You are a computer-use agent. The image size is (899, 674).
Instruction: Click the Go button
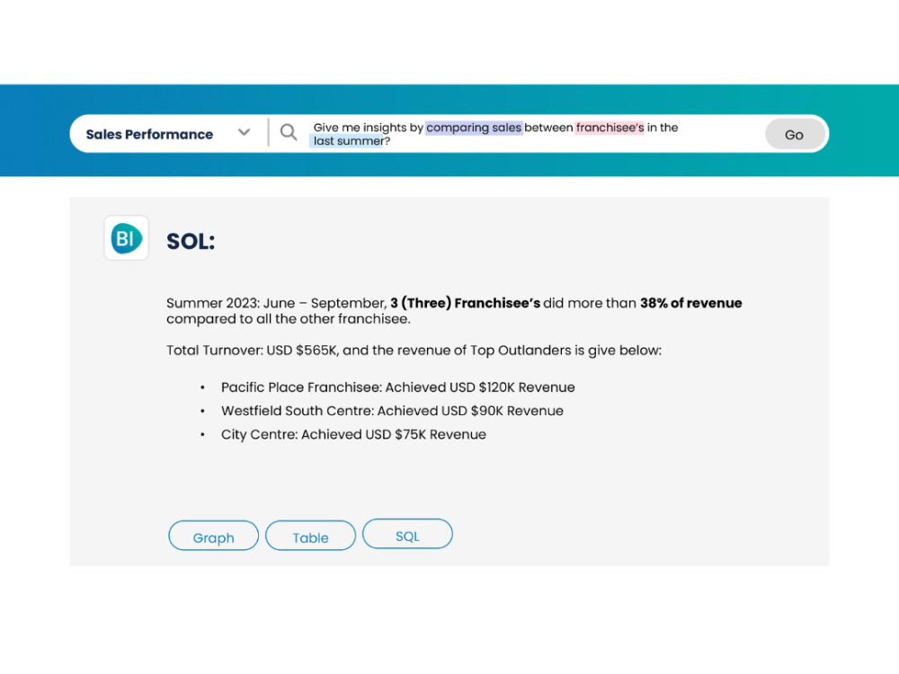tap(794, 135)
